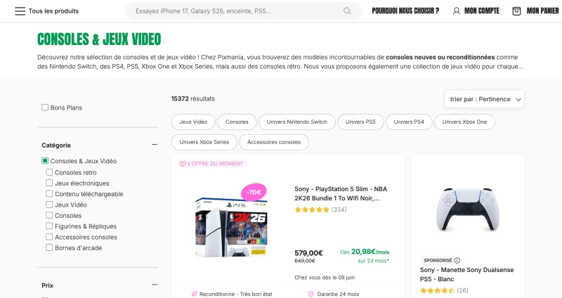
Task: Check the Figurines & Répliques checkbox
Action: point(49,226)
